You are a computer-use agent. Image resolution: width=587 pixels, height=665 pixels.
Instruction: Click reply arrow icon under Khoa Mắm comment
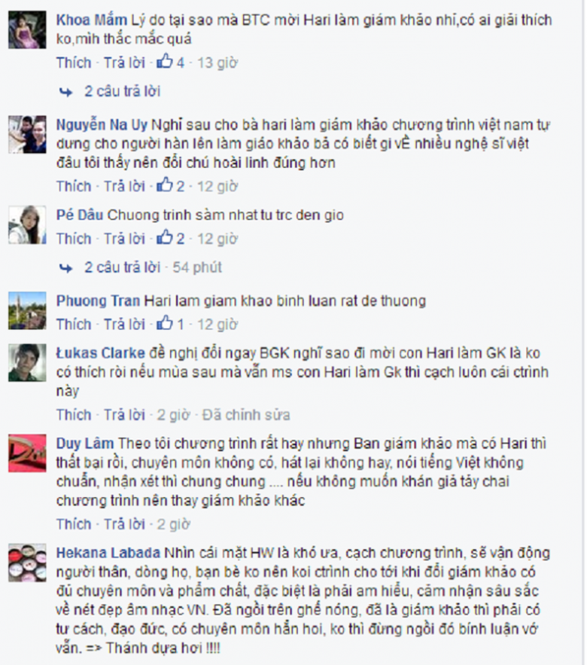(65, 92)
